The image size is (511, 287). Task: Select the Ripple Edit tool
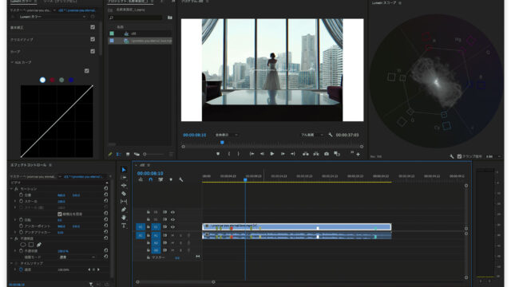124,185
